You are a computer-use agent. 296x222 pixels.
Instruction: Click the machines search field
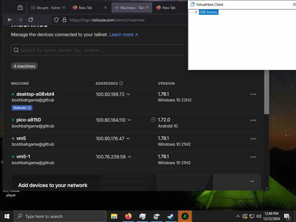pos(100,50)
